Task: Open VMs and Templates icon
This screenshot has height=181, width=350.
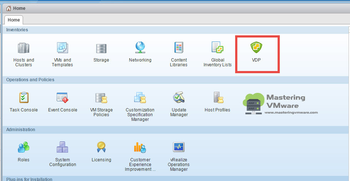Action: point(62,48)
